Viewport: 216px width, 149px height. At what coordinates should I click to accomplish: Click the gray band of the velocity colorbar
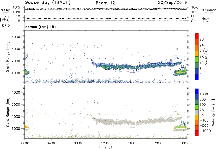[x=197, y=112]
